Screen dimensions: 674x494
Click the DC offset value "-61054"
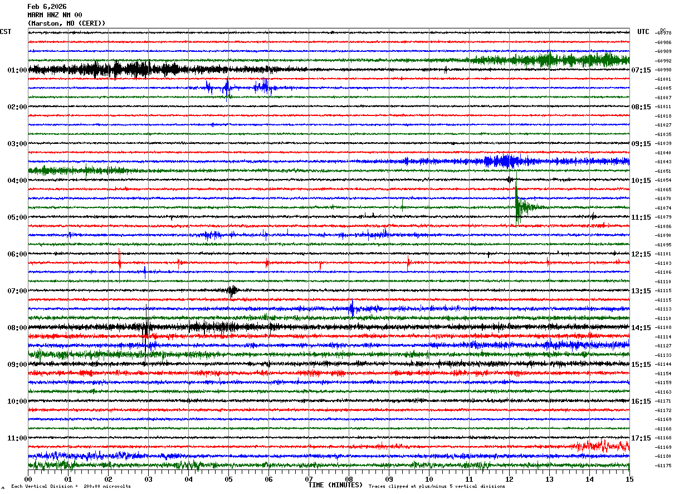[x=663, y=180]
